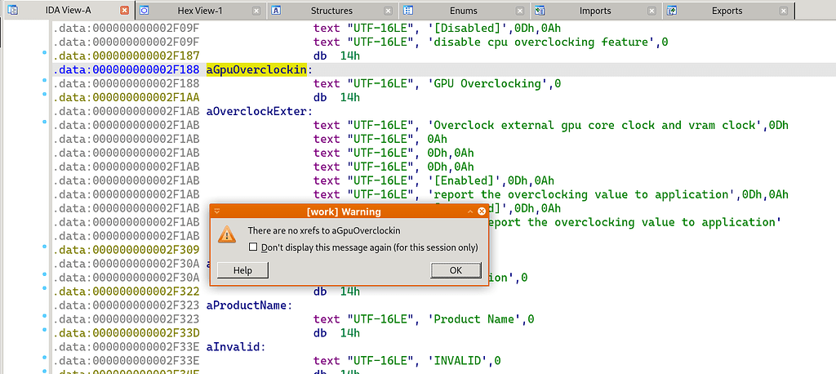The image size is (836, 374).
Task: Close the Enums tab
Action: (521, 11)
